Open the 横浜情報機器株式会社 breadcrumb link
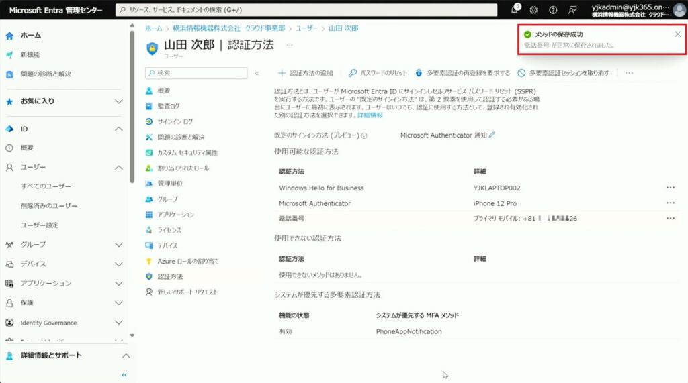688x383 pixels. pos(228,28)
